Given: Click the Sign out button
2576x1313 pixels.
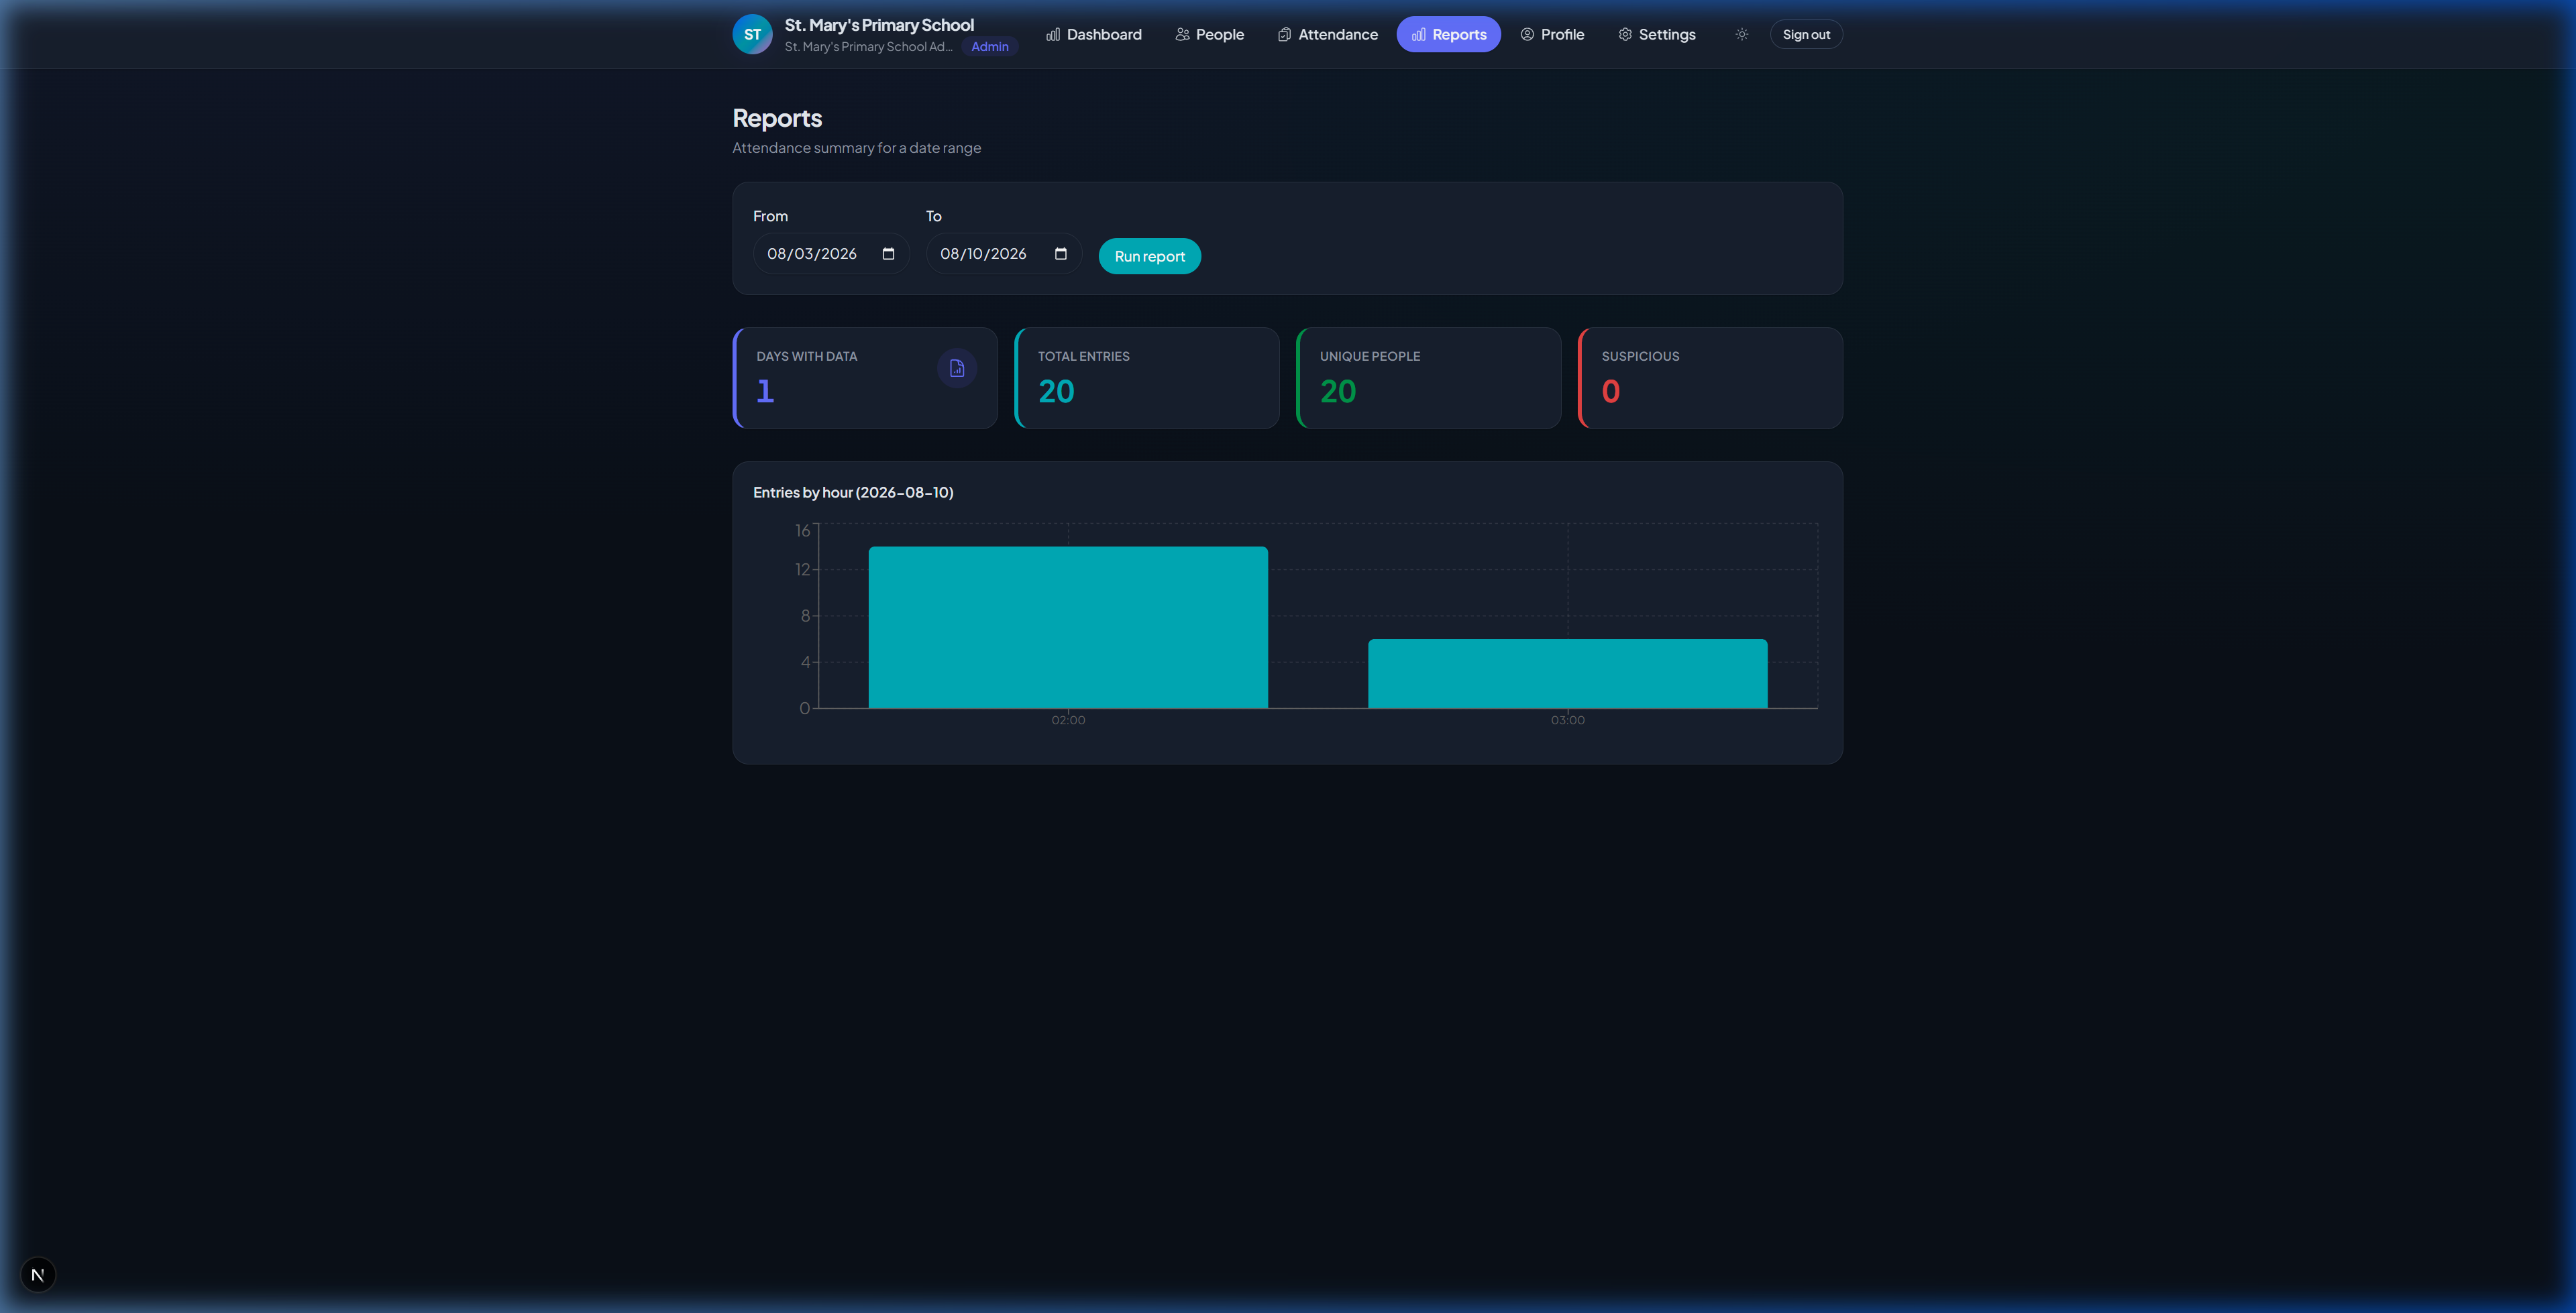Looking at the screenshot, I should 1806,34.
